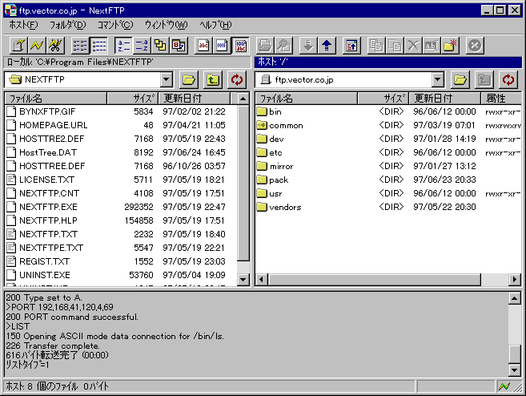The height and width of the screenshot is (396, 526).
Task: Select the vendors folder on the host
Action: click(279, 207)
